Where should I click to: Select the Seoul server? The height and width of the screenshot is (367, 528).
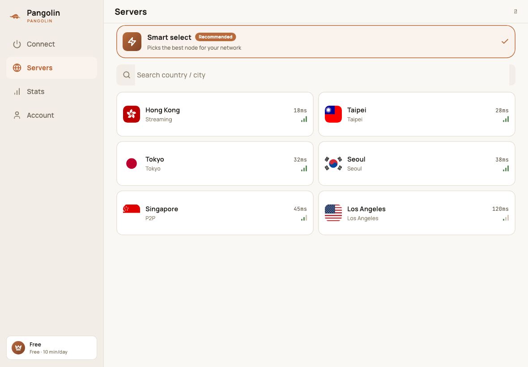[x=417, y=164]
